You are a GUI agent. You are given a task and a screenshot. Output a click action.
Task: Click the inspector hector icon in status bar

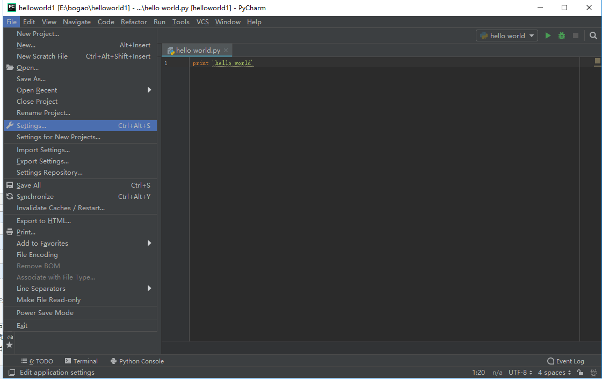pyautogui.click(x=593, y=373)
